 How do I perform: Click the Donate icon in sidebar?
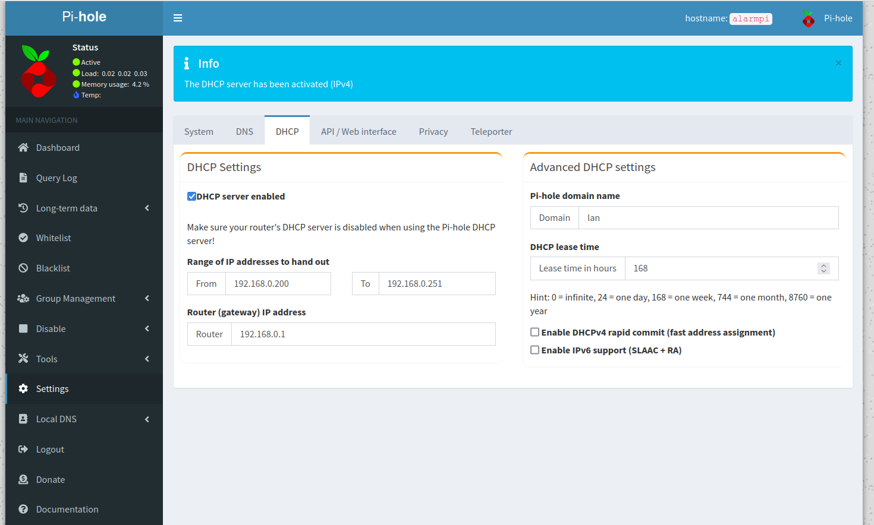(23, 479)
